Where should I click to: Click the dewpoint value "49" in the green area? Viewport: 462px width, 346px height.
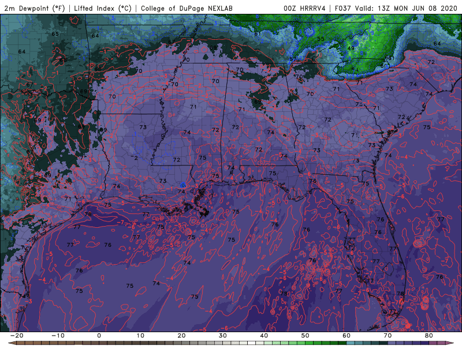point(351,48)
